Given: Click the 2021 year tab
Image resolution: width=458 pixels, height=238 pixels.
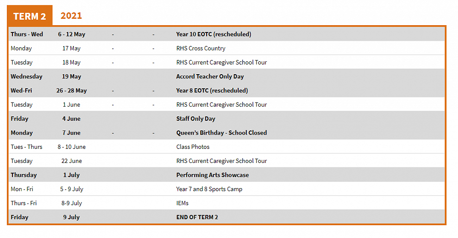Looking at the screenshot, I should 71,16.
